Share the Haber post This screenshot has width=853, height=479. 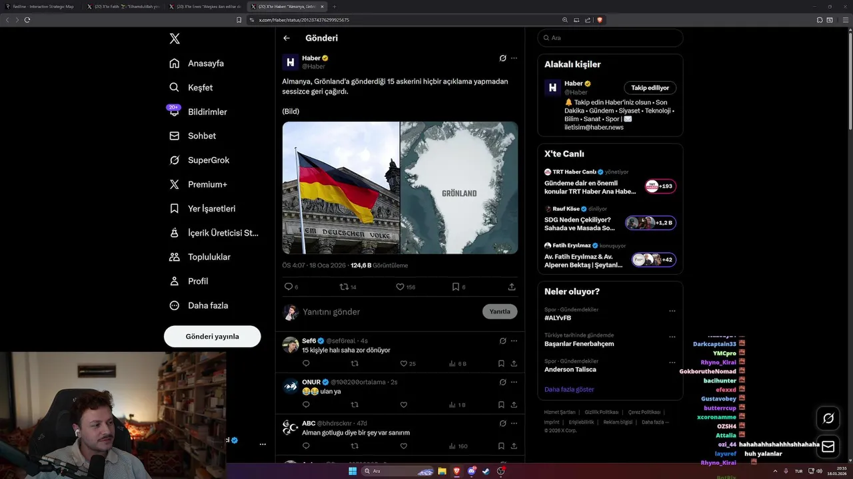coord(512,287)
